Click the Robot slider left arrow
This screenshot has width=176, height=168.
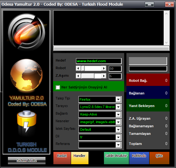[x=78, y=68]
